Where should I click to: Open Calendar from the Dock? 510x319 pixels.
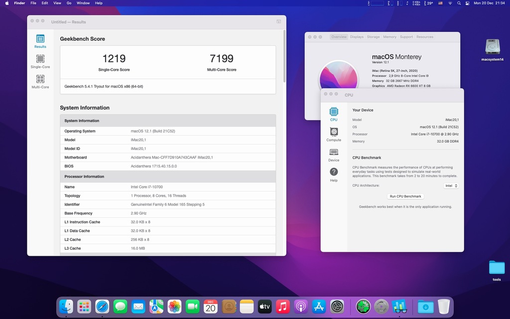point(211,307)
